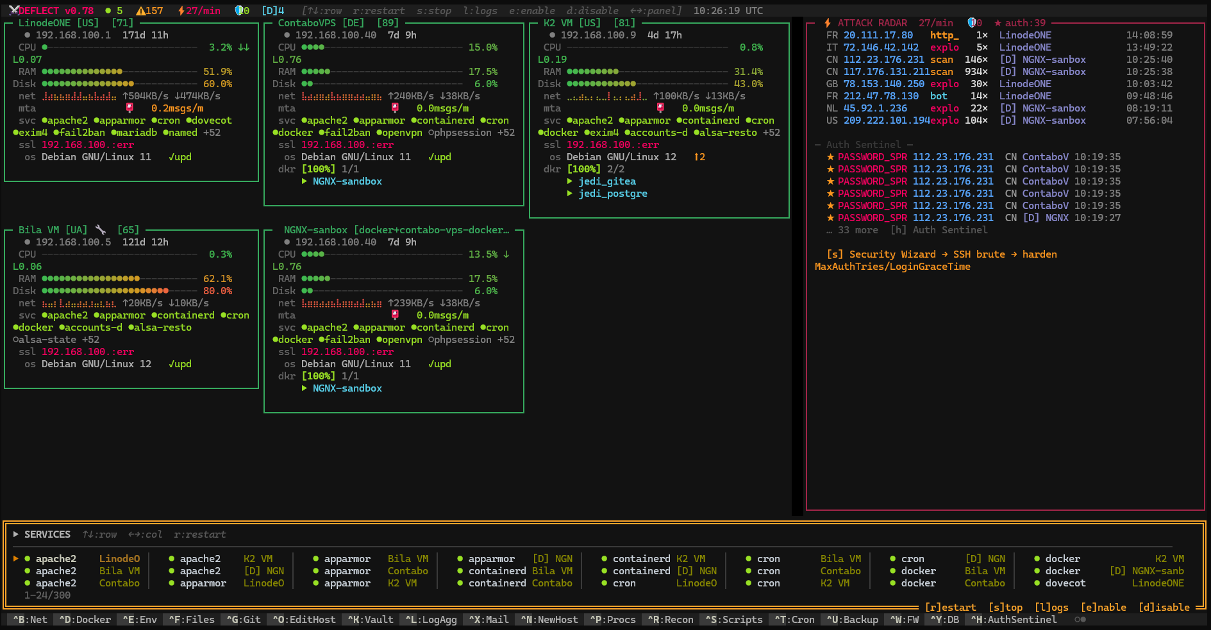
Task: Click the [l]ogs service button
Action: tap(1051, 608)
